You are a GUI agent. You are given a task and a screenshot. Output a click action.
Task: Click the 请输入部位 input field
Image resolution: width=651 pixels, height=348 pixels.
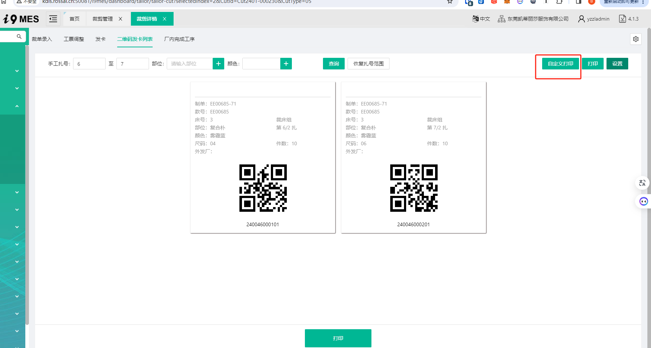[190, 64]
